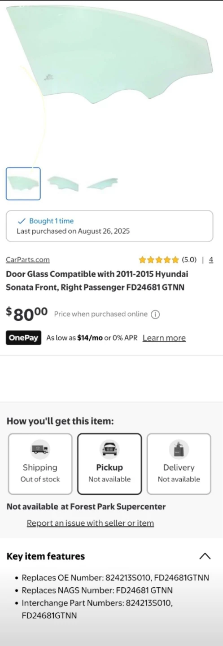Open the 4 reviews count link
This screenshot has height=646, width=223.
pos(211,260)
